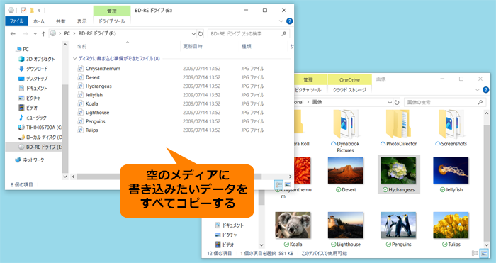The height and width of the screenshot is (263, 496).
Task: Click 画像の検索 search box
Action: [445, 102]
